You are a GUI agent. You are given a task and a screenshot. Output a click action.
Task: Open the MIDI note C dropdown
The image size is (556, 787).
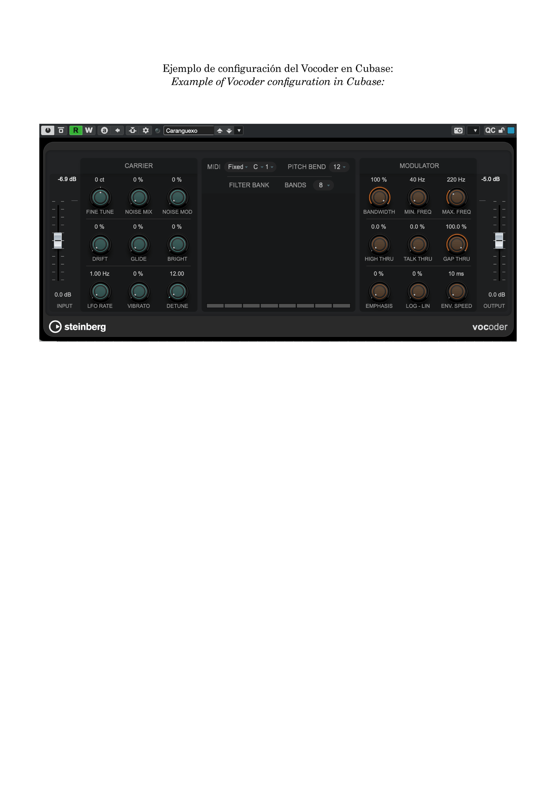click(x=258, y=167)
